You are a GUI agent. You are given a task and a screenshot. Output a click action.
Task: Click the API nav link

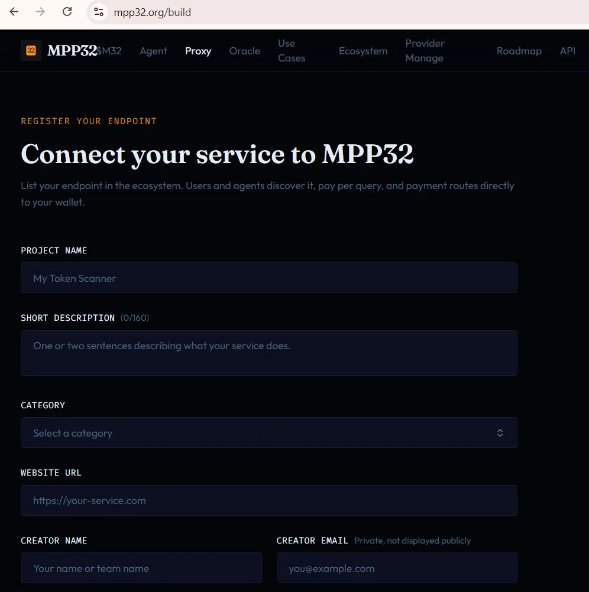pos(568,51)
